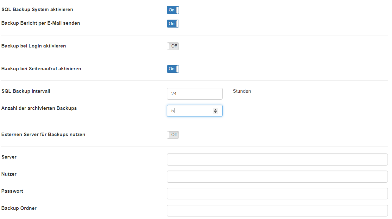Click the 'Externen Server für Backups nutzen' label
Image resolution: width=392 pixels, height=219 pixels.
(43, 135)
